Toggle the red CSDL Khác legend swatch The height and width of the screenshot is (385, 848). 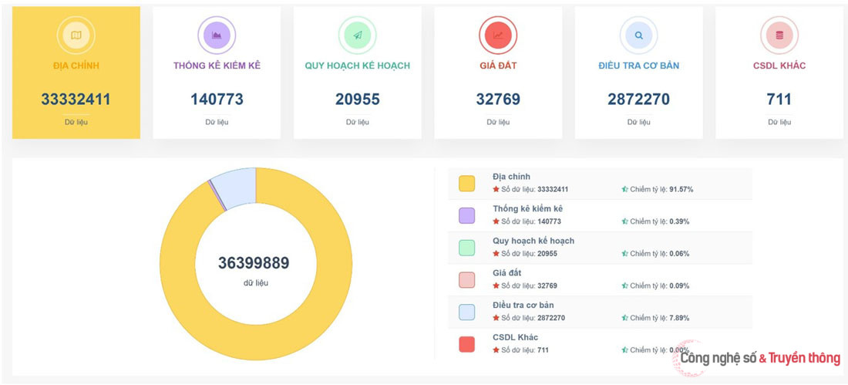click(466, 344)
